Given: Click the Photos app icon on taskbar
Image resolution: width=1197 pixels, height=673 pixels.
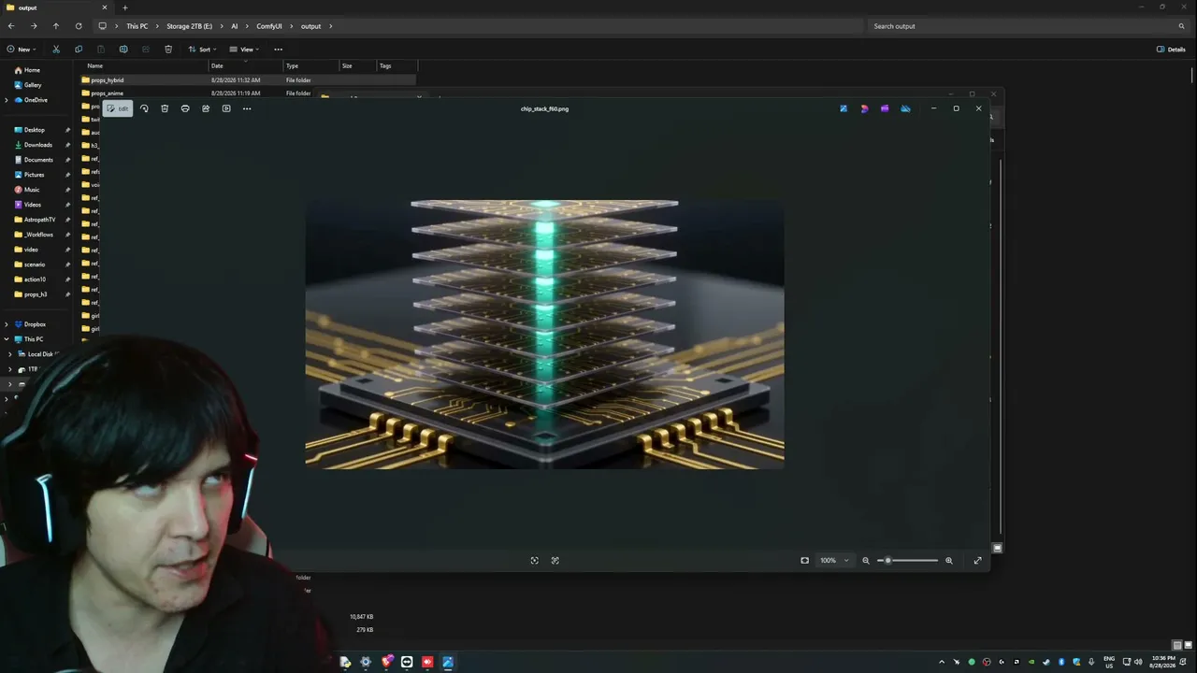Looking at the screenshot, I should tap(448, 662).
